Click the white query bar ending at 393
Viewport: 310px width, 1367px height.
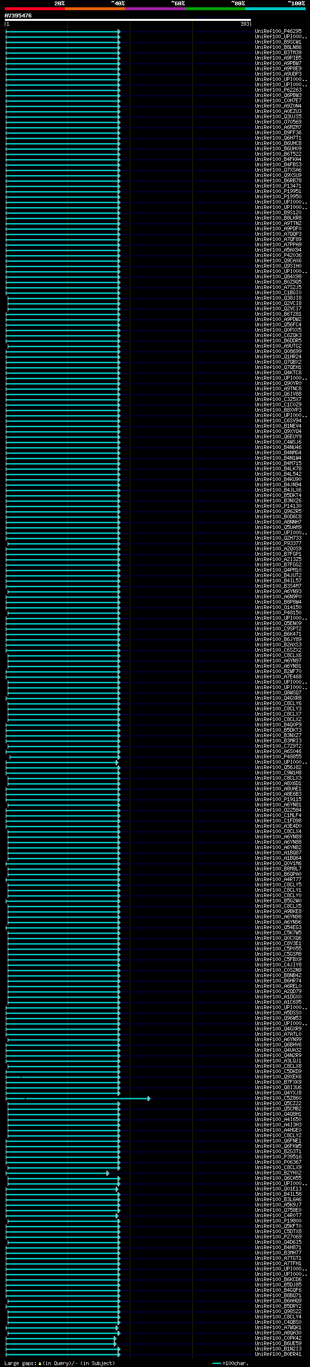click(128, 19)
